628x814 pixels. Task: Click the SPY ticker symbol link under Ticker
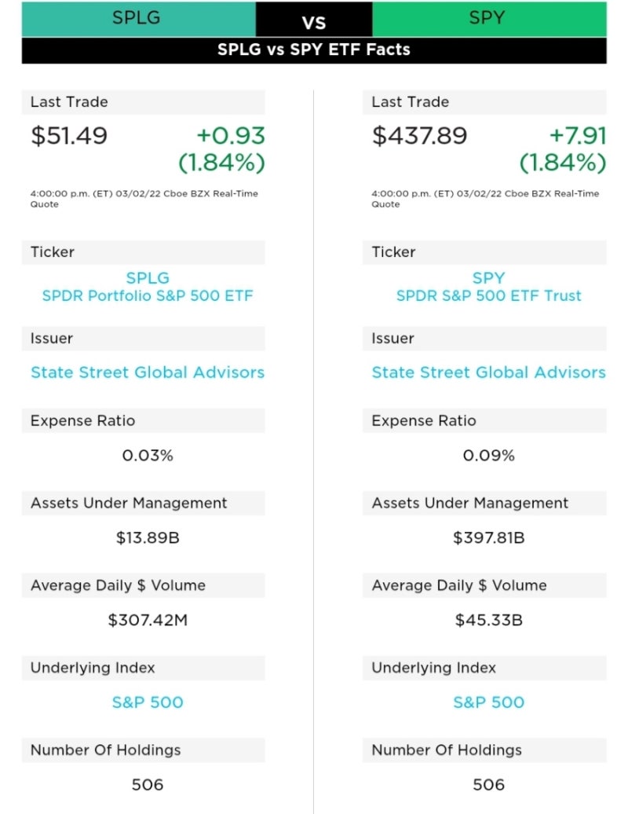488,278
